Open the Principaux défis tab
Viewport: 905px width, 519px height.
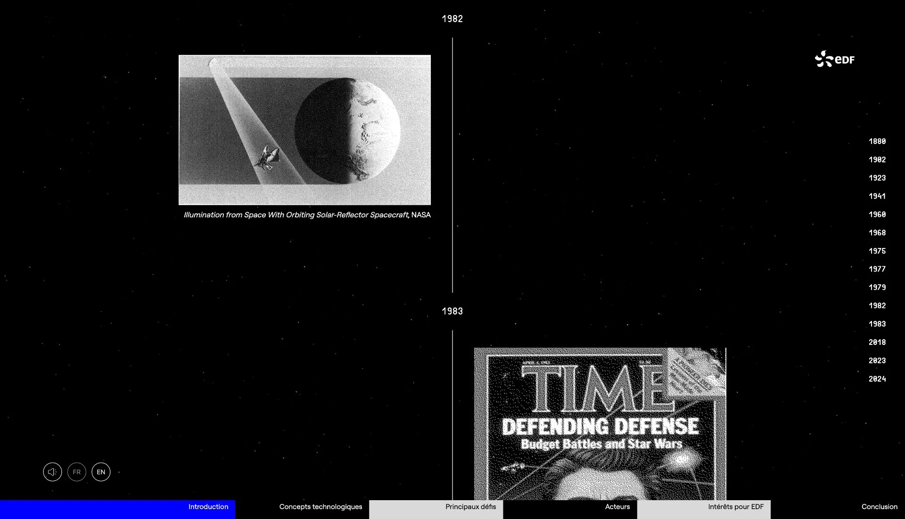470,507
